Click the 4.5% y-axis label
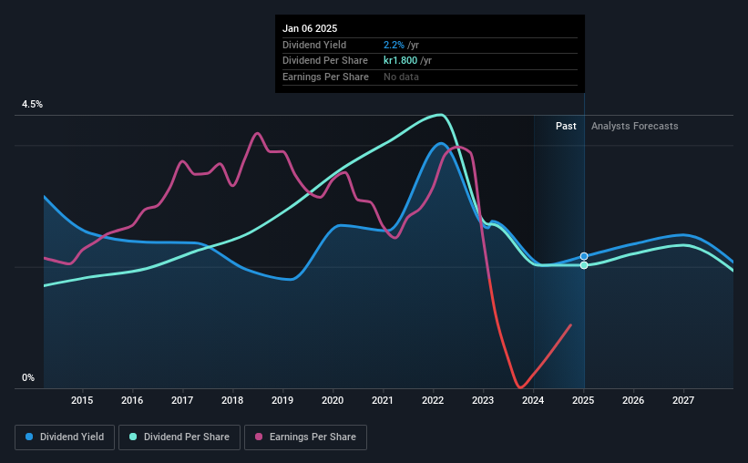 (33, 105)
